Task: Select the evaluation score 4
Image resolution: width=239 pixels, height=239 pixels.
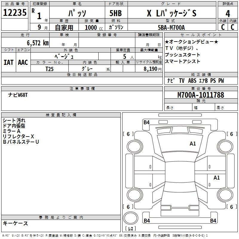Action: pos(228,13)
